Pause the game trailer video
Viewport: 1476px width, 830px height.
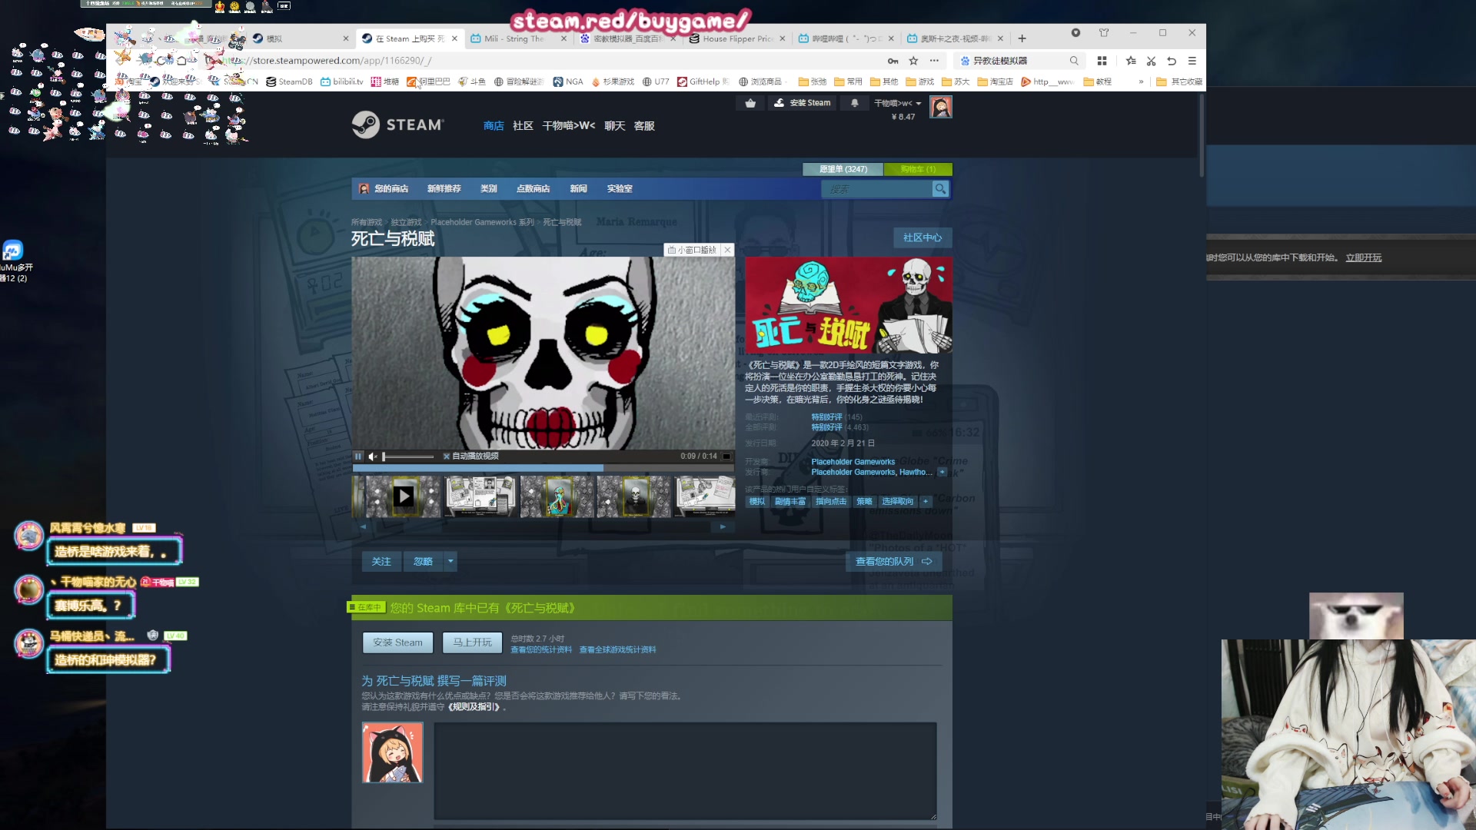click(x=358, y=456)
